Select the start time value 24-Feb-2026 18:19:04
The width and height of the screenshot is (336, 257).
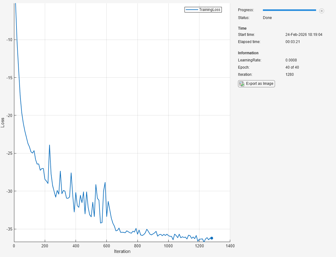(304, 35)
